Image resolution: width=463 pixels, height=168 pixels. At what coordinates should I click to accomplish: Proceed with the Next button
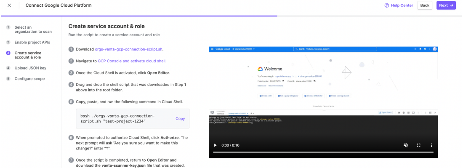click(446, 5)
